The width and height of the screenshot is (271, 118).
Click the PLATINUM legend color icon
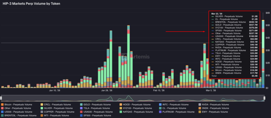[160, 112]
